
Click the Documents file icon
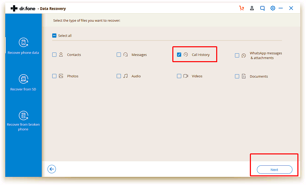(x=244, y=76)
